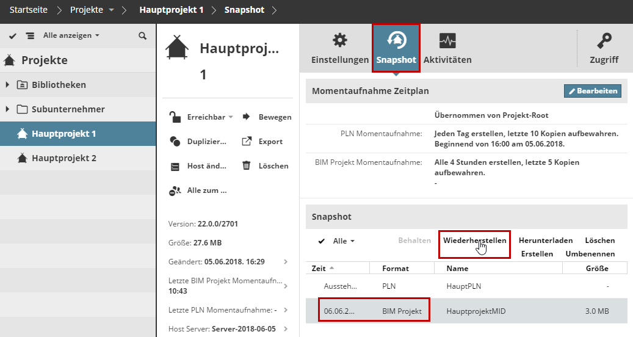
Task: Click Startseite in breadcrumb
Action: [28, 10]
